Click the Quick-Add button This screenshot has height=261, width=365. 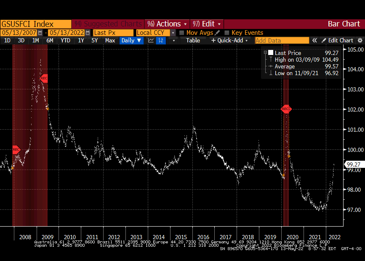point(227,41)
